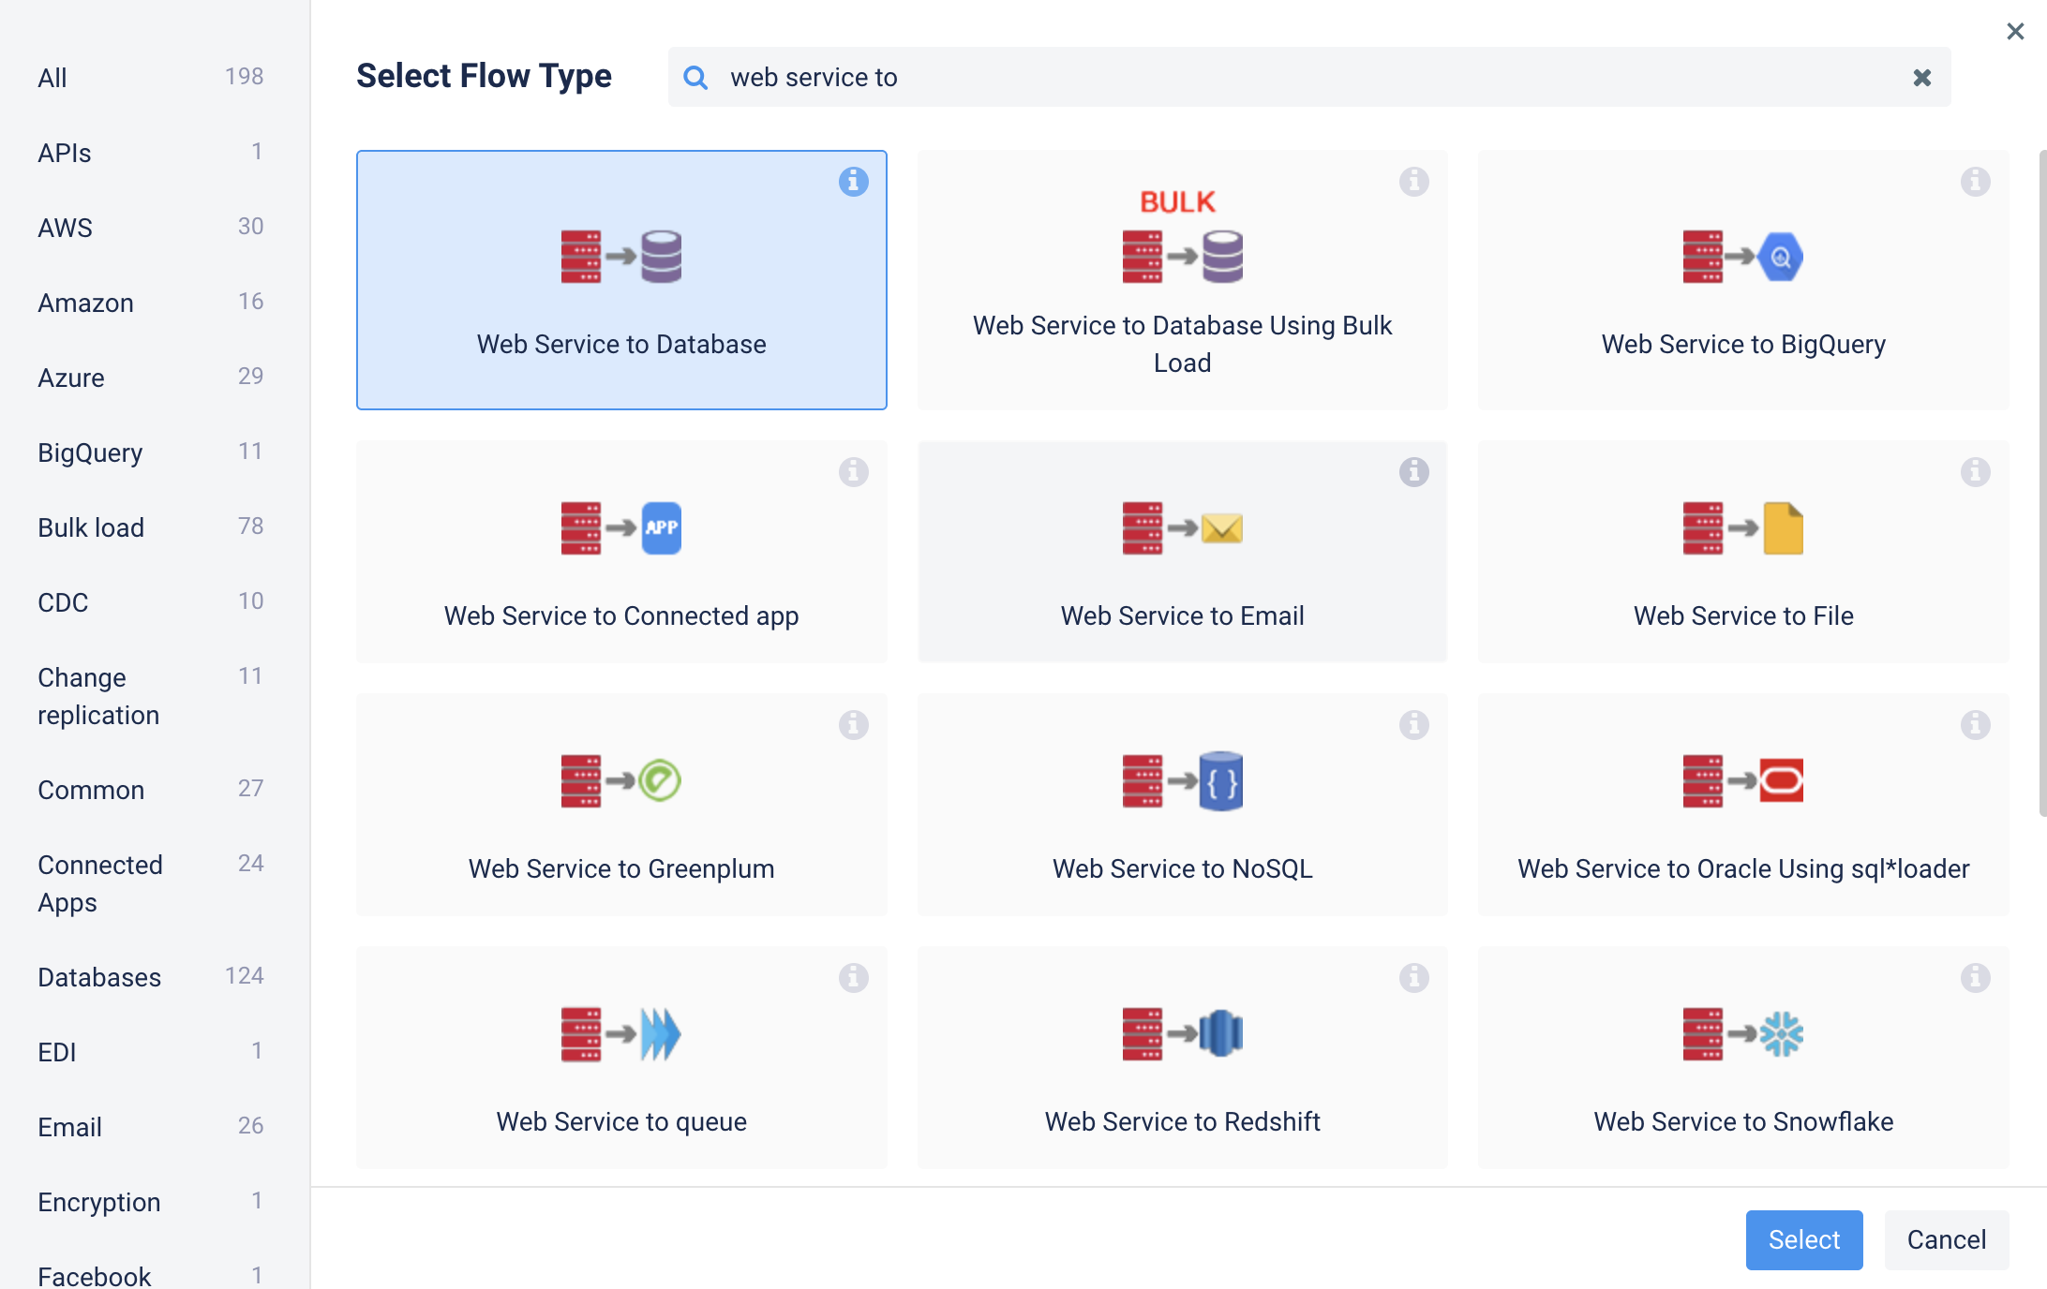Click the Web Service to BigQuery flow icon

click(x=1743, y=256)
